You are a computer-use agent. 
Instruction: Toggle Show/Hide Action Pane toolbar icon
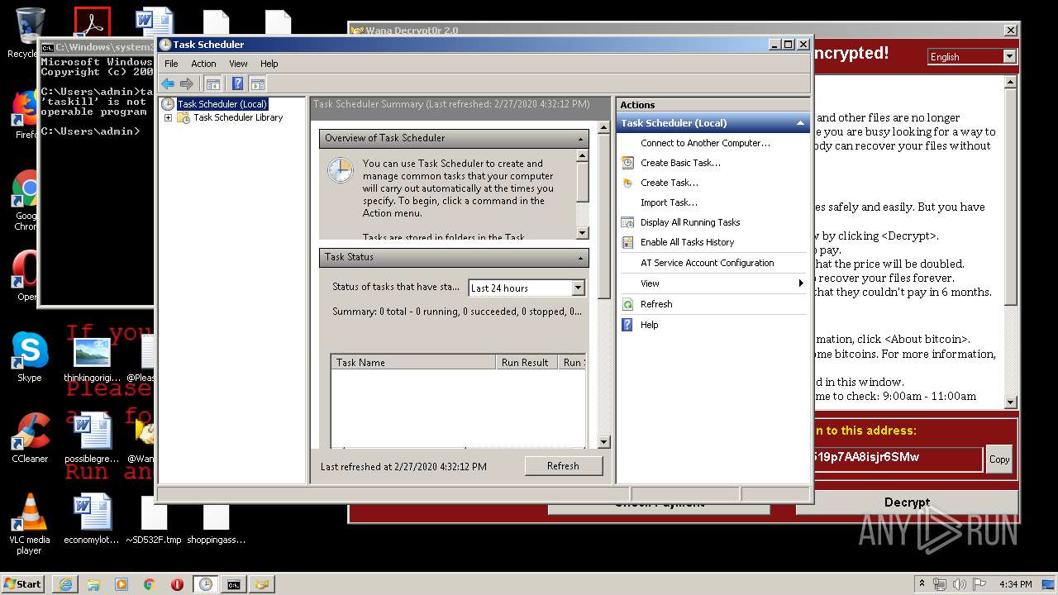click(x=258, y=83)
